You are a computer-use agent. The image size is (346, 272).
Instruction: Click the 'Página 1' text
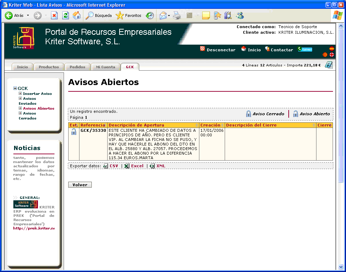coord(78,117)
